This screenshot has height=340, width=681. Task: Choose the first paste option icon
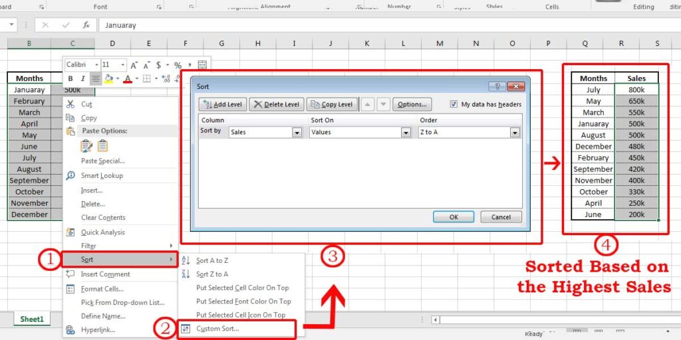tap(86, 146)
